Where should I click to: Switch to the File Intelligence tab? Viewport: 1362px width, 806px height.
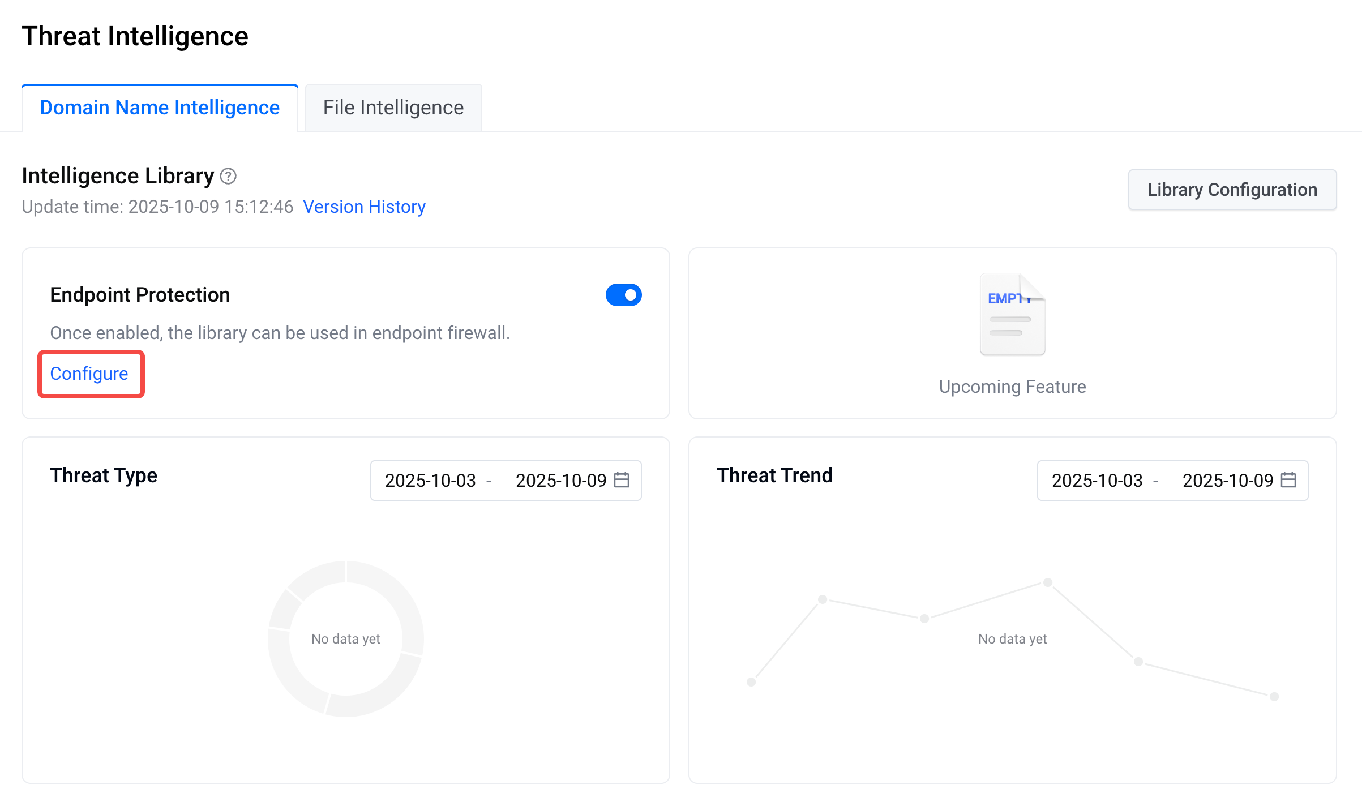tap(393, 108)
